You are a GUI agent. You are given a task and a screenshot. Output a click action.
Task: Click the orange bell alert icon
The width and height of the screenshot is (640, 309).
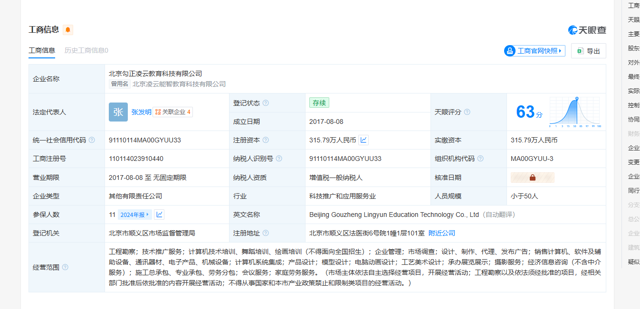point(68,30)
